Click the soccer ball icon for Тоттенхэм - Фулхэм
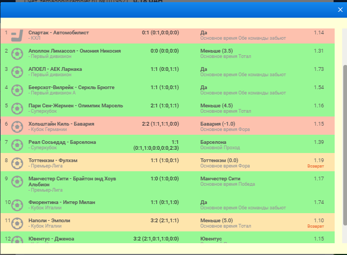 (x=17, y=163)
